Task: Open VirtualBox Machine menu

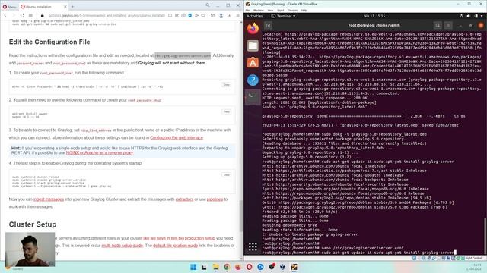Action: tap(259, 10)
